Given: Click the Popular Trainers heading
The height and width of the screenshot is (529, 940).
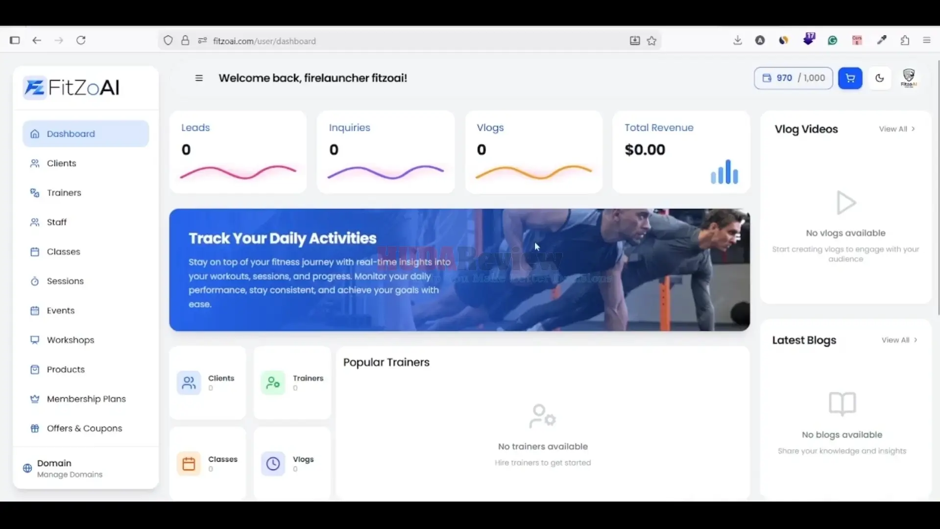Looking at the screenshot, I should coord(386,362).
